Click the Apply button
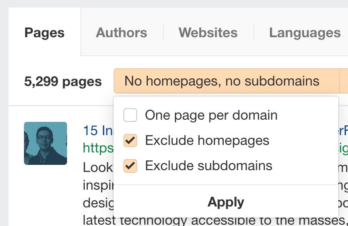The image size is (348, 226). pyautogui.click(x=226, y=202)
